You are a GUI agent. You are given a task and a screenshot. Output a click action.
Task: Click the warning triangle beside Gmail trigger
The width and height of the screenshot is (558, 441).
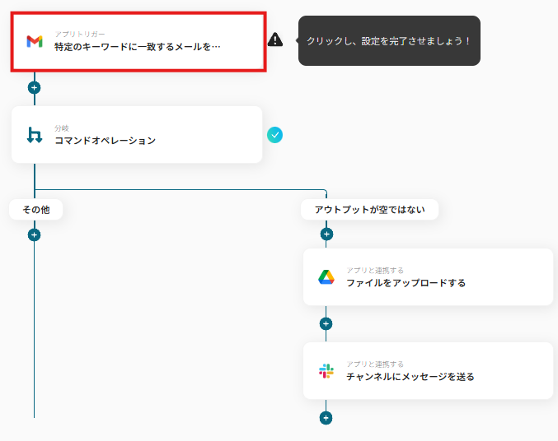point(275,39)
